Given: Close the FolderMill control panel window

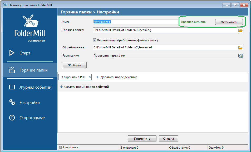Looking at the screenshot, I should 244,5.
